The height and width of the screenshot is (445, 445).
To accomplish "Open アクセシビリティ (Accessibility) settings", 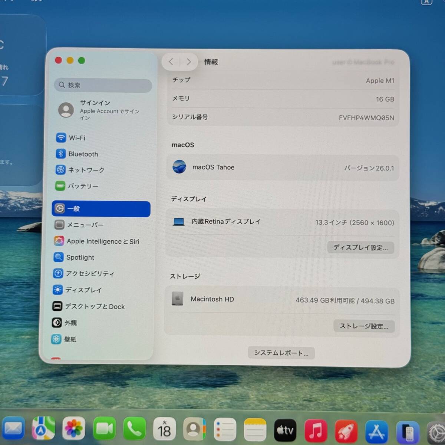I will 90,274.
